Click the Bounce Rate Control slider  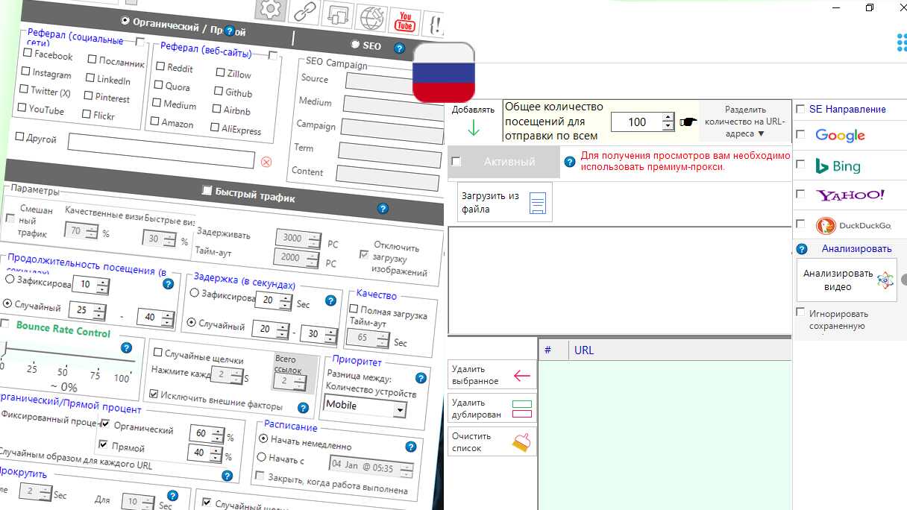(x=69, y=359)
